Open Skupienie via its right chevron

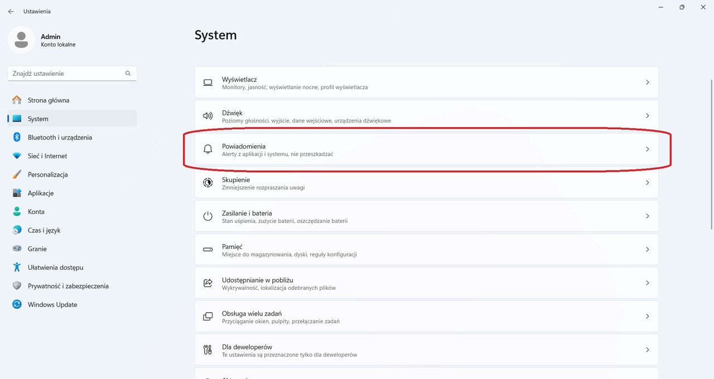[647, 183]
